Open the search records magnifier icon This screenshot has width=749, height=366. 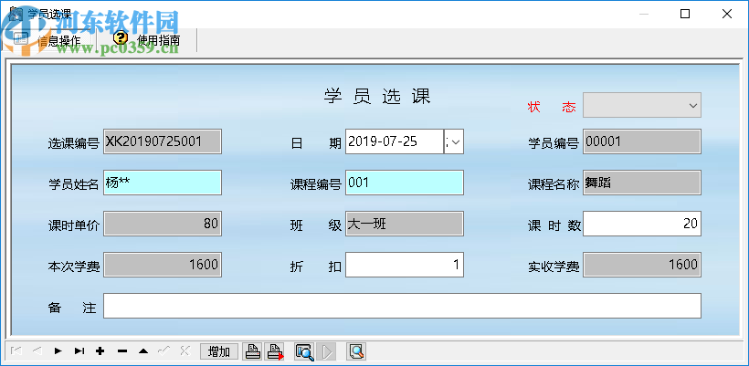[304, 351]
